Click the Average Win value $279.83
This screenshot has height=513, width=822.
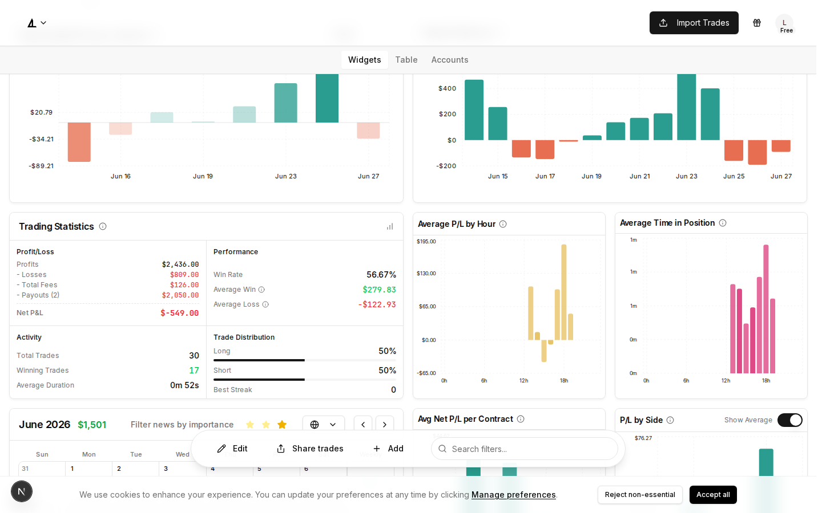pyautogui.click(x=380, y=290)
